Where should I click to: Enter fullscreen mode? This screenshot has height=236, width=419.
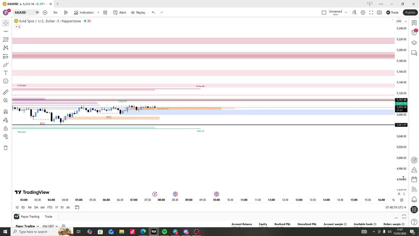[x=371, y=12]
